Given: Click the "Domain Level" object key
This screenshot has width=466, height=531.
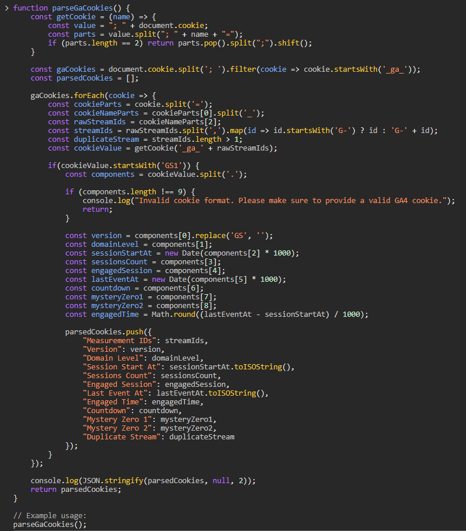Looking at the screenshot, I should coord(113,359).
